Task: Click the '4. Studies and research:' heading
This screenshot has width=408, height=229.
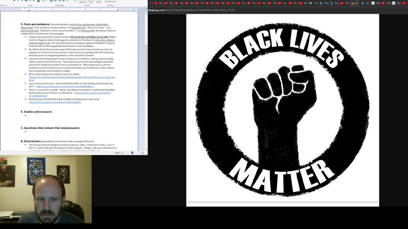Action: pos(37,112)
